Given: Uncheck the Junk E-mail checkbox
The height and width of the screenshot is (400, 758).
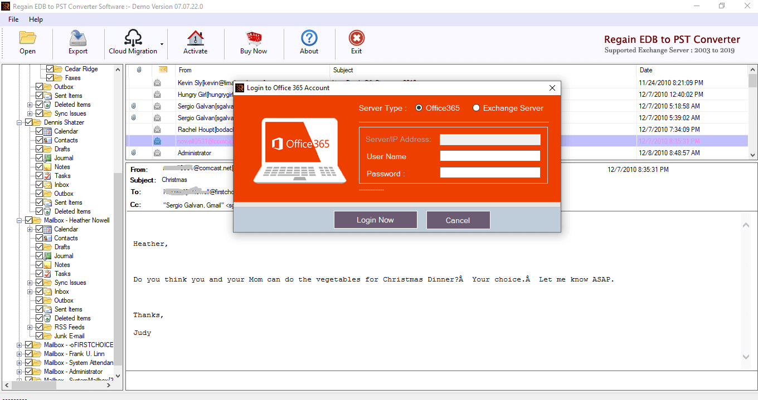Looking at the screenshot, I should (x=39, y=336).
